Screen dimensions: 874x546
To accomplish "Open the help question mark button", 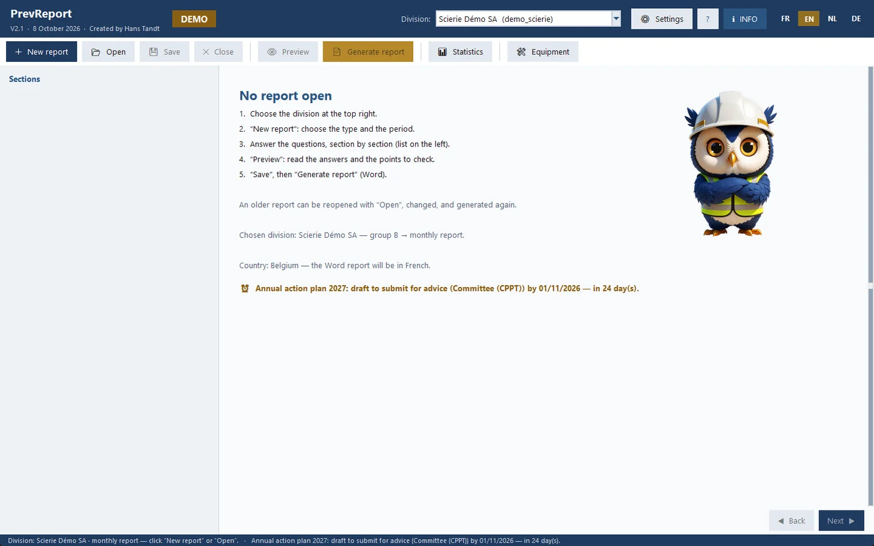I will coord(707,19).
